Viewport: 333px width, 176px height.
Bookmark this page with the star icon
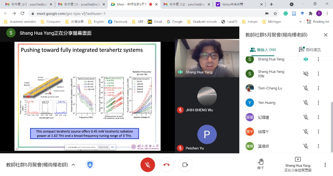pyautogui.click(x=275, y=13)
